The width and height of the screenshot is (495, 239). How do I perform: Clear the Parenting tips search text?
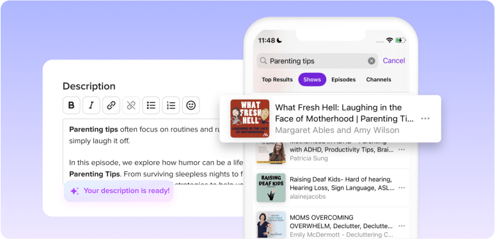(372, 61)
